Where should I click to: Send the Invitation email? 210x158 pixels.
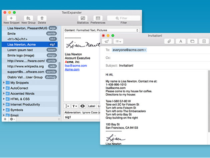pos(107,41)
